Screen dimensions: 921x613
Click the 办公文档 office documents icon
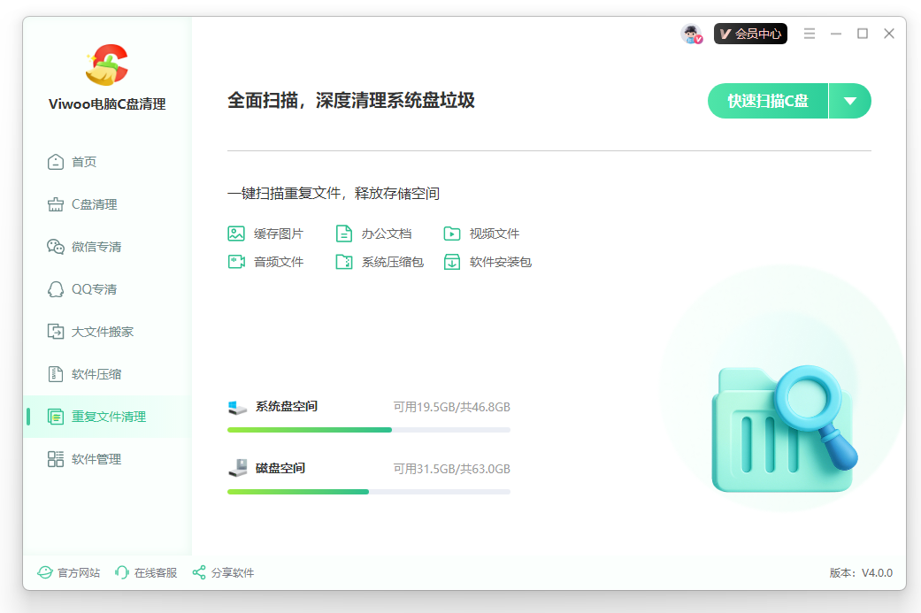(344, 233)
